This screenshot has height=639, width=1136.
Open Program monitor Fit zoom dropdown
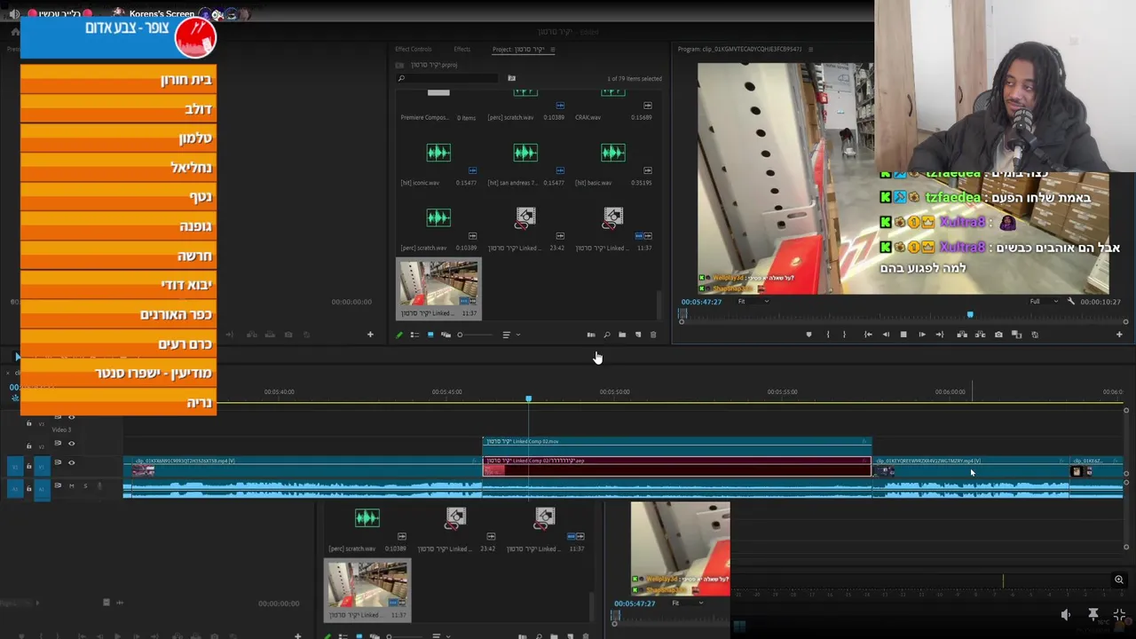click(754, 301)
